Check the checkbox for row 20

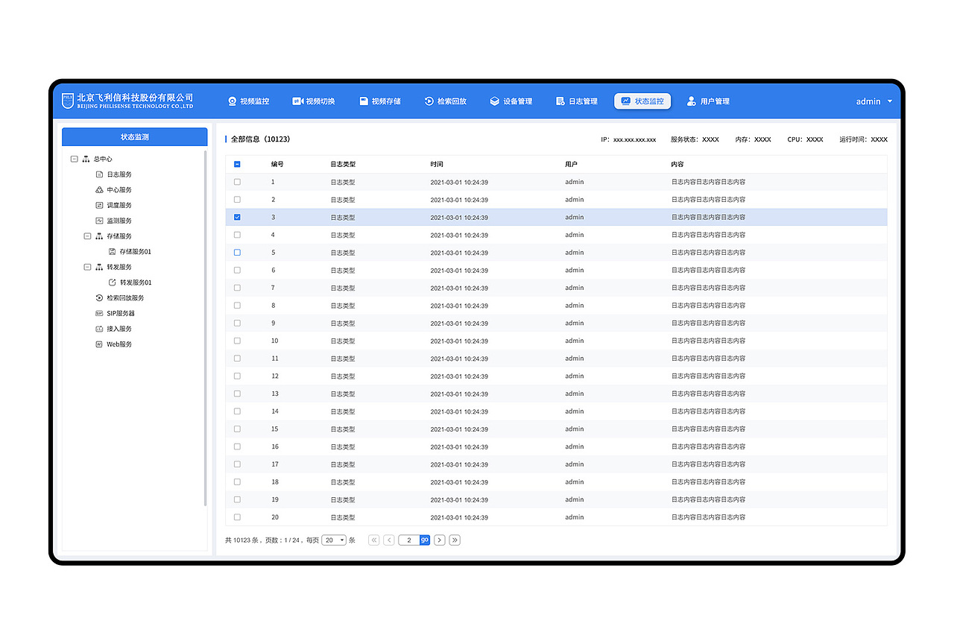click(237, 517)
